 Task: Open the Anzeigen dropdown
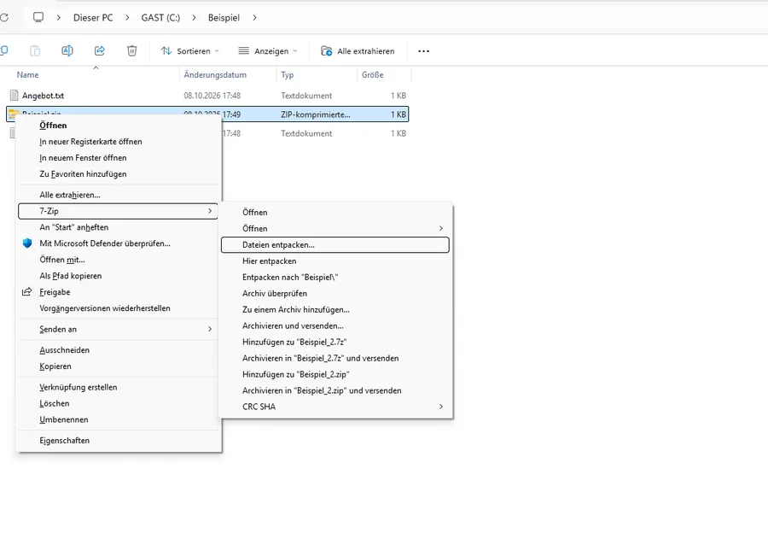tap(268, 51)
